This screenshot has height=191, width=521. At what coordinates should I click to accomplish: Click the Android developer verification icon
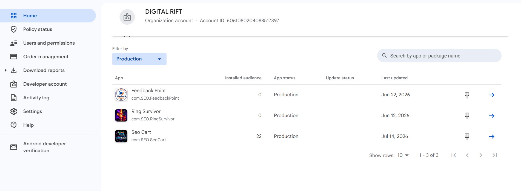(x=14, y=147)
